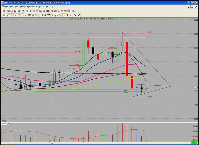Click the multicolored bars icon
This screenshot has height=145, width=199.
click(4, 15)
